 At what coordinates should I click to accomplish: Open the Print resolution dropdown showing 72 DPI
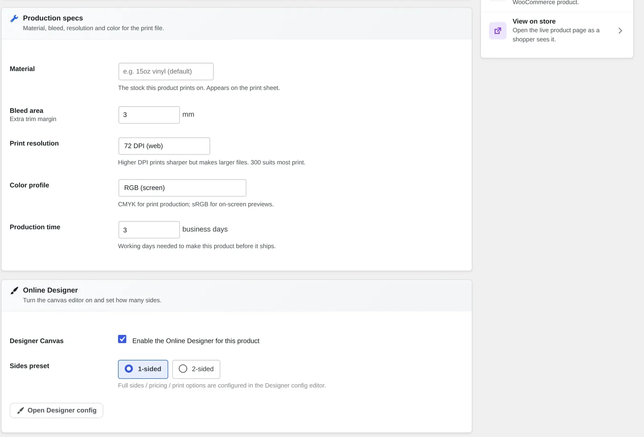pos(164,146)
